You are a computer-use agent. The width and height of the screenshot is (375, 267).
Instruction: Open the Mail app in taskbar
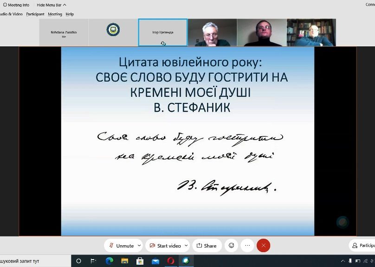tap(155, 261)
